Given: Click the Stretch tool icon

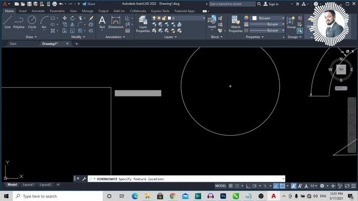Looking at the screenshot, I should pyautogui.click(x=65, y=31).
